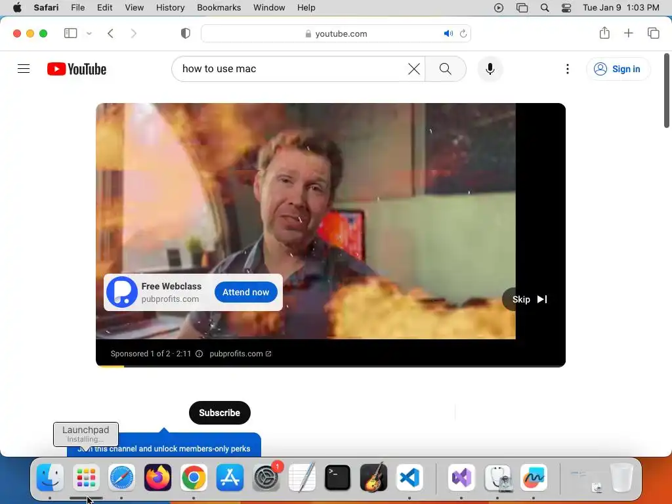Open Spotlight search in menu bar
The height and width of the screenshot is (504, 672).
[544, 8]
